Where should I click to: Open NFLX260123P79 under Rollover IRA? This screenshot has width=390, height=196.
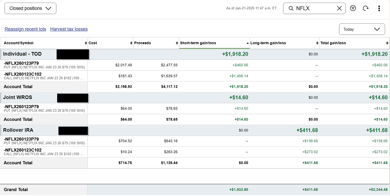point(21,139)
